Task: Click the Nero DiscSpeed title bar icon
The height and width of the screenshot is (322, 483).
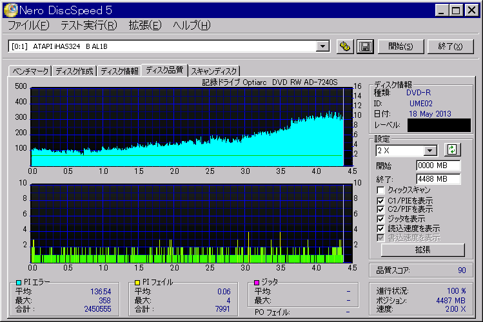Action: pyautogui.click(x=10, y=10)
